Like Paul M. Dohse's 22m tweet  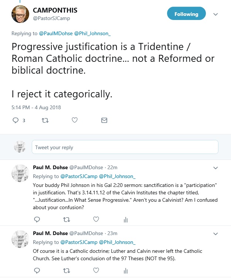tap(96, 220)
